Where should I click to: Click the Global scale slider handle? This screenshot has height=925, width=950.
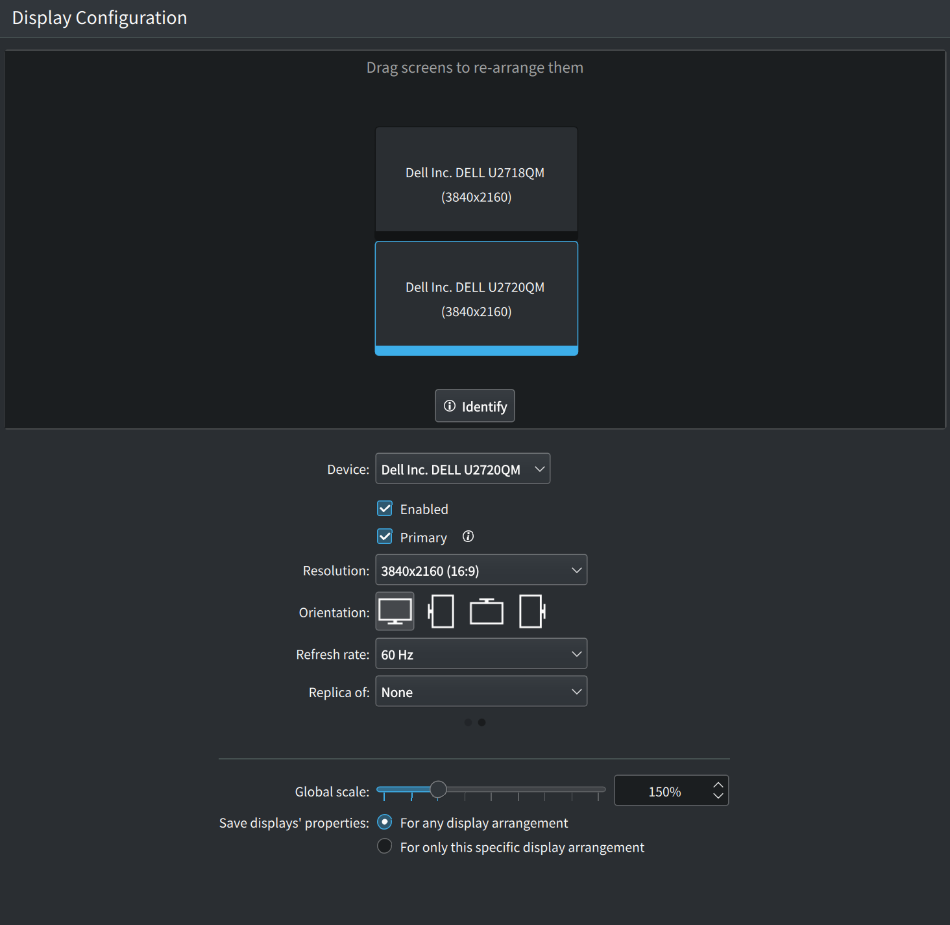click(x=439, y=790)
